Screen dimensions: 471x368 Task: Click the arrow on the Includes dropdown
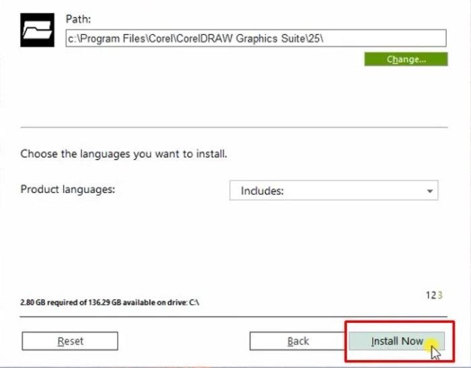click(429, 191)
